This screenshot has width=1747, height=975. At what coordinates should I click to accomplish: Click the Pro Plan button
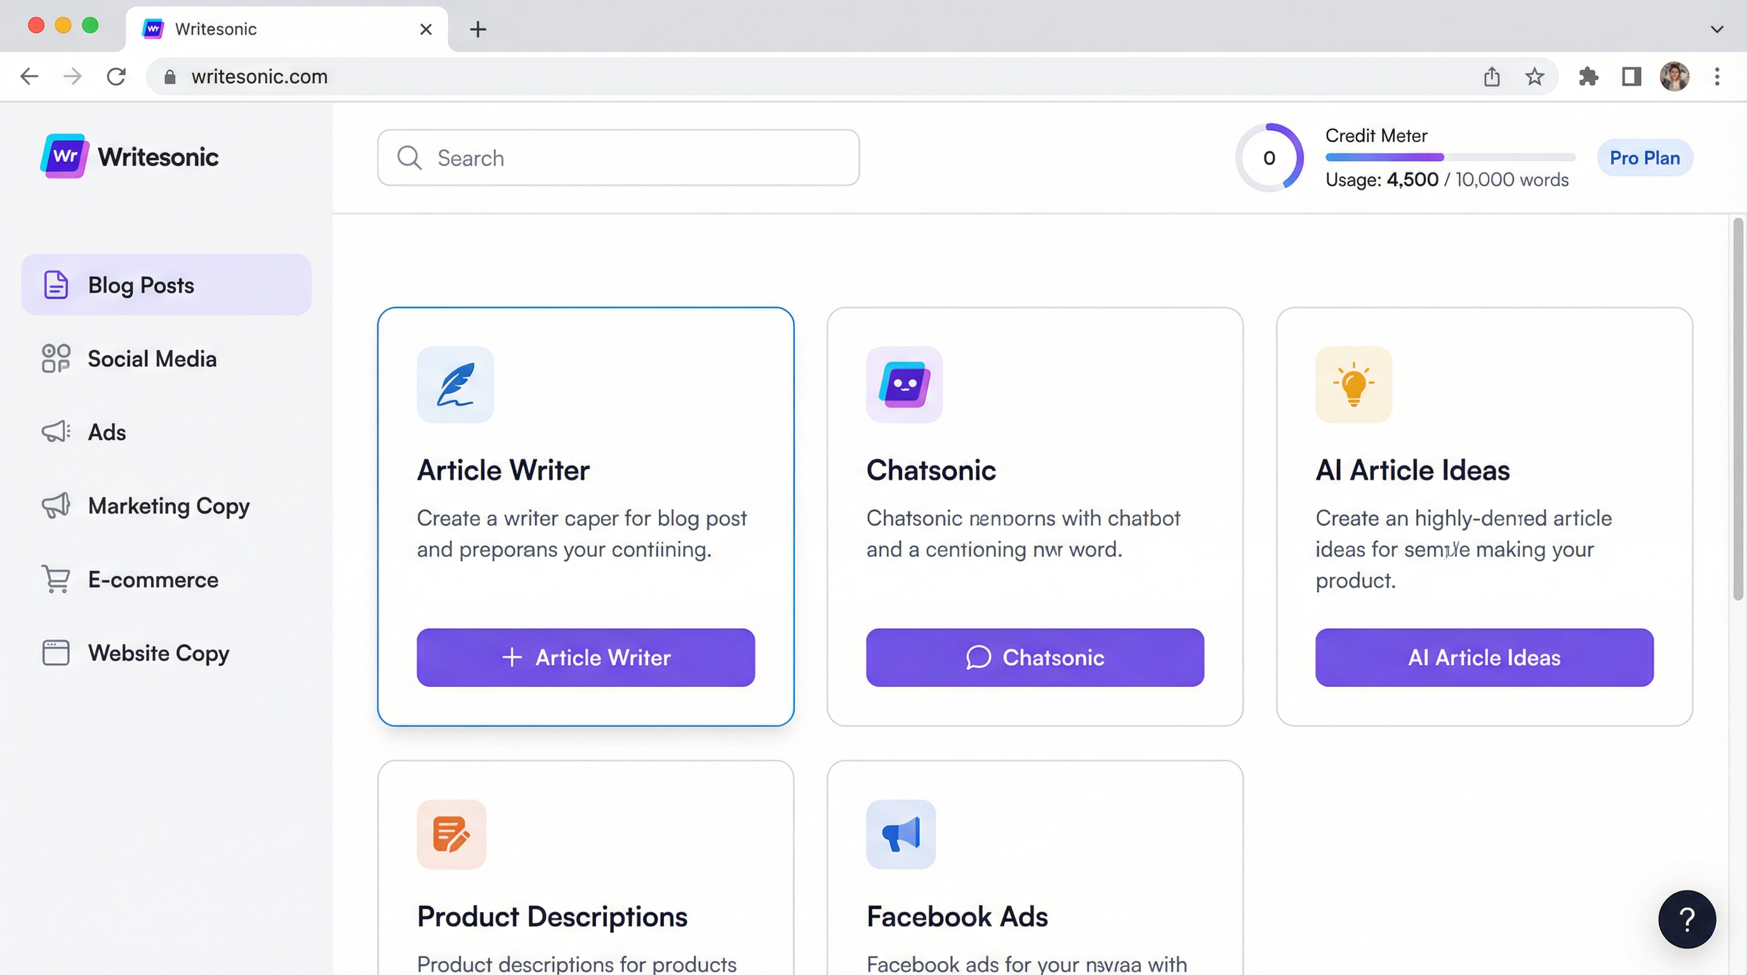click(x=1645, y=157)
